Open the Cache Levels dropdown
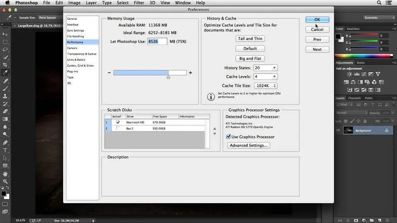 tap(265, 77)
